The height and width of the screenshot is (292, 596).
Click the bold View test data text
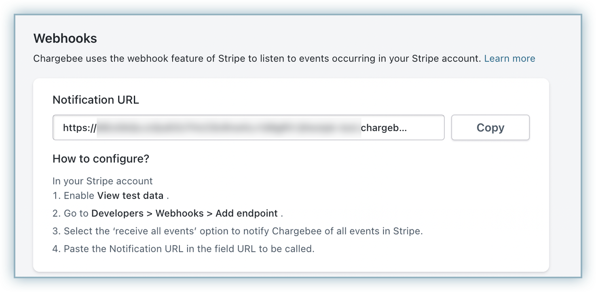point(130,196)
